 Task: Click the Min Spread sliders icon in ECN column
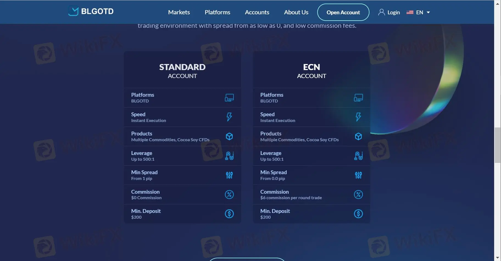tap(358, 175)
